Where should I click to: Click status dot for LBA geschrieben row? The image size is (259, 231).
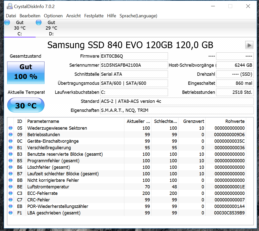11,213
